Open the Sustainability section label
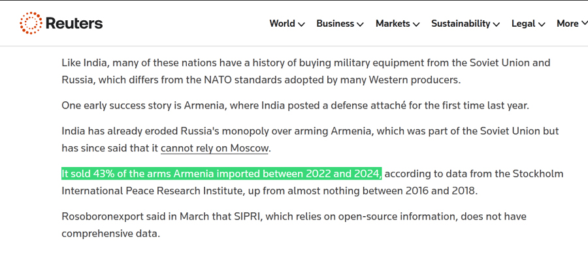Image resolution: width=588 pixels, height=254 pixels. click(461, 24)
